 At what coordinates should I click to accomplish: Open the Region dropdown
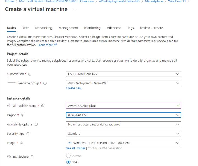(x=123, y=115)
